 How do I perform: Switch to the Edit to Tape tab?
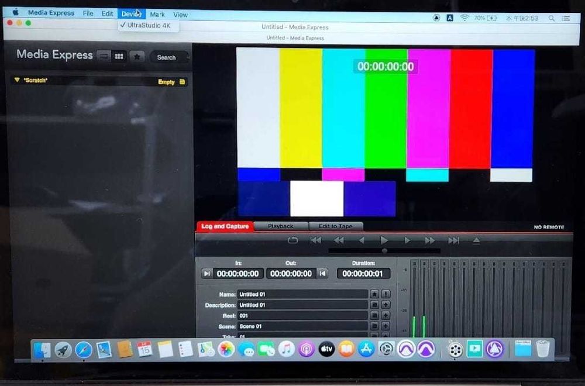tap(335, 226)
